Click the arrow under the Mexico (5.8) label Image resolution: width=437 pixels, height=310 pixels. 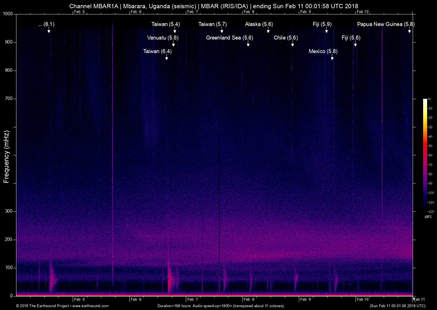[332, 58]
